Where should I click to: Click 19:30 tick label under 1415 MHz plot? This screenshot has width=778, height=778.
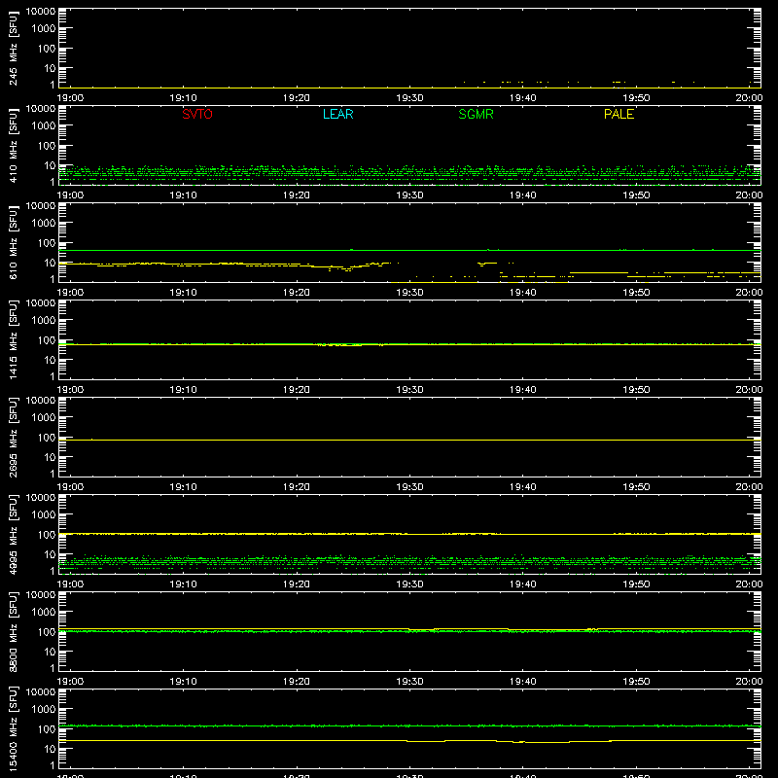point(409,390)
